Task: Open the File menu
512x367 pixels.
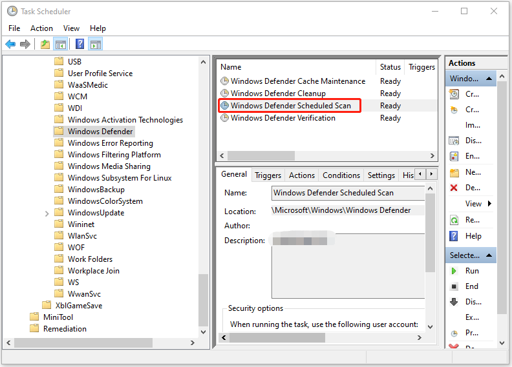Action: [x=14, y=28]
